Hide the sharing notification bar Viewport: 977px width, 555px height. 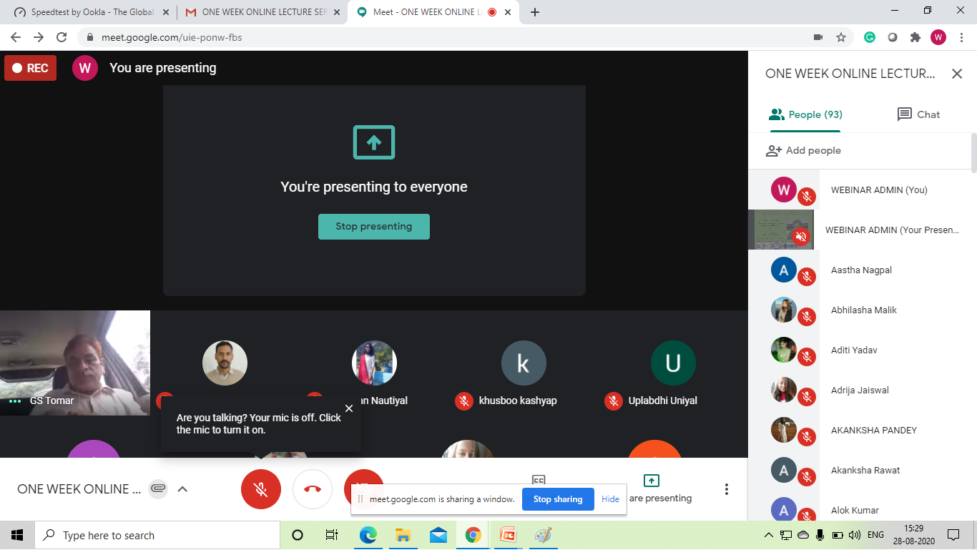610,499
